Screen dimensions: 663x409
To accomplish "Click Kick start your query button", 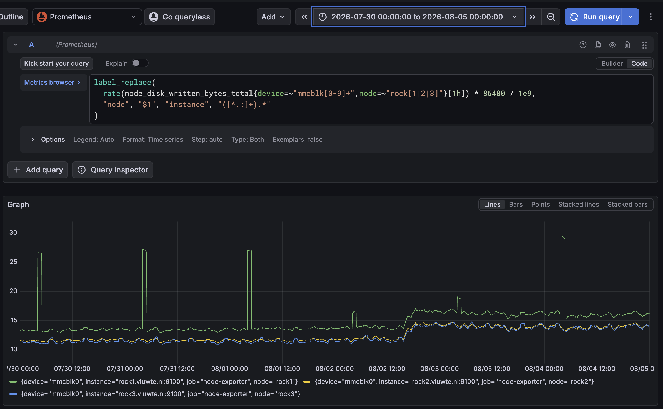I will click(x=56, y=64).
